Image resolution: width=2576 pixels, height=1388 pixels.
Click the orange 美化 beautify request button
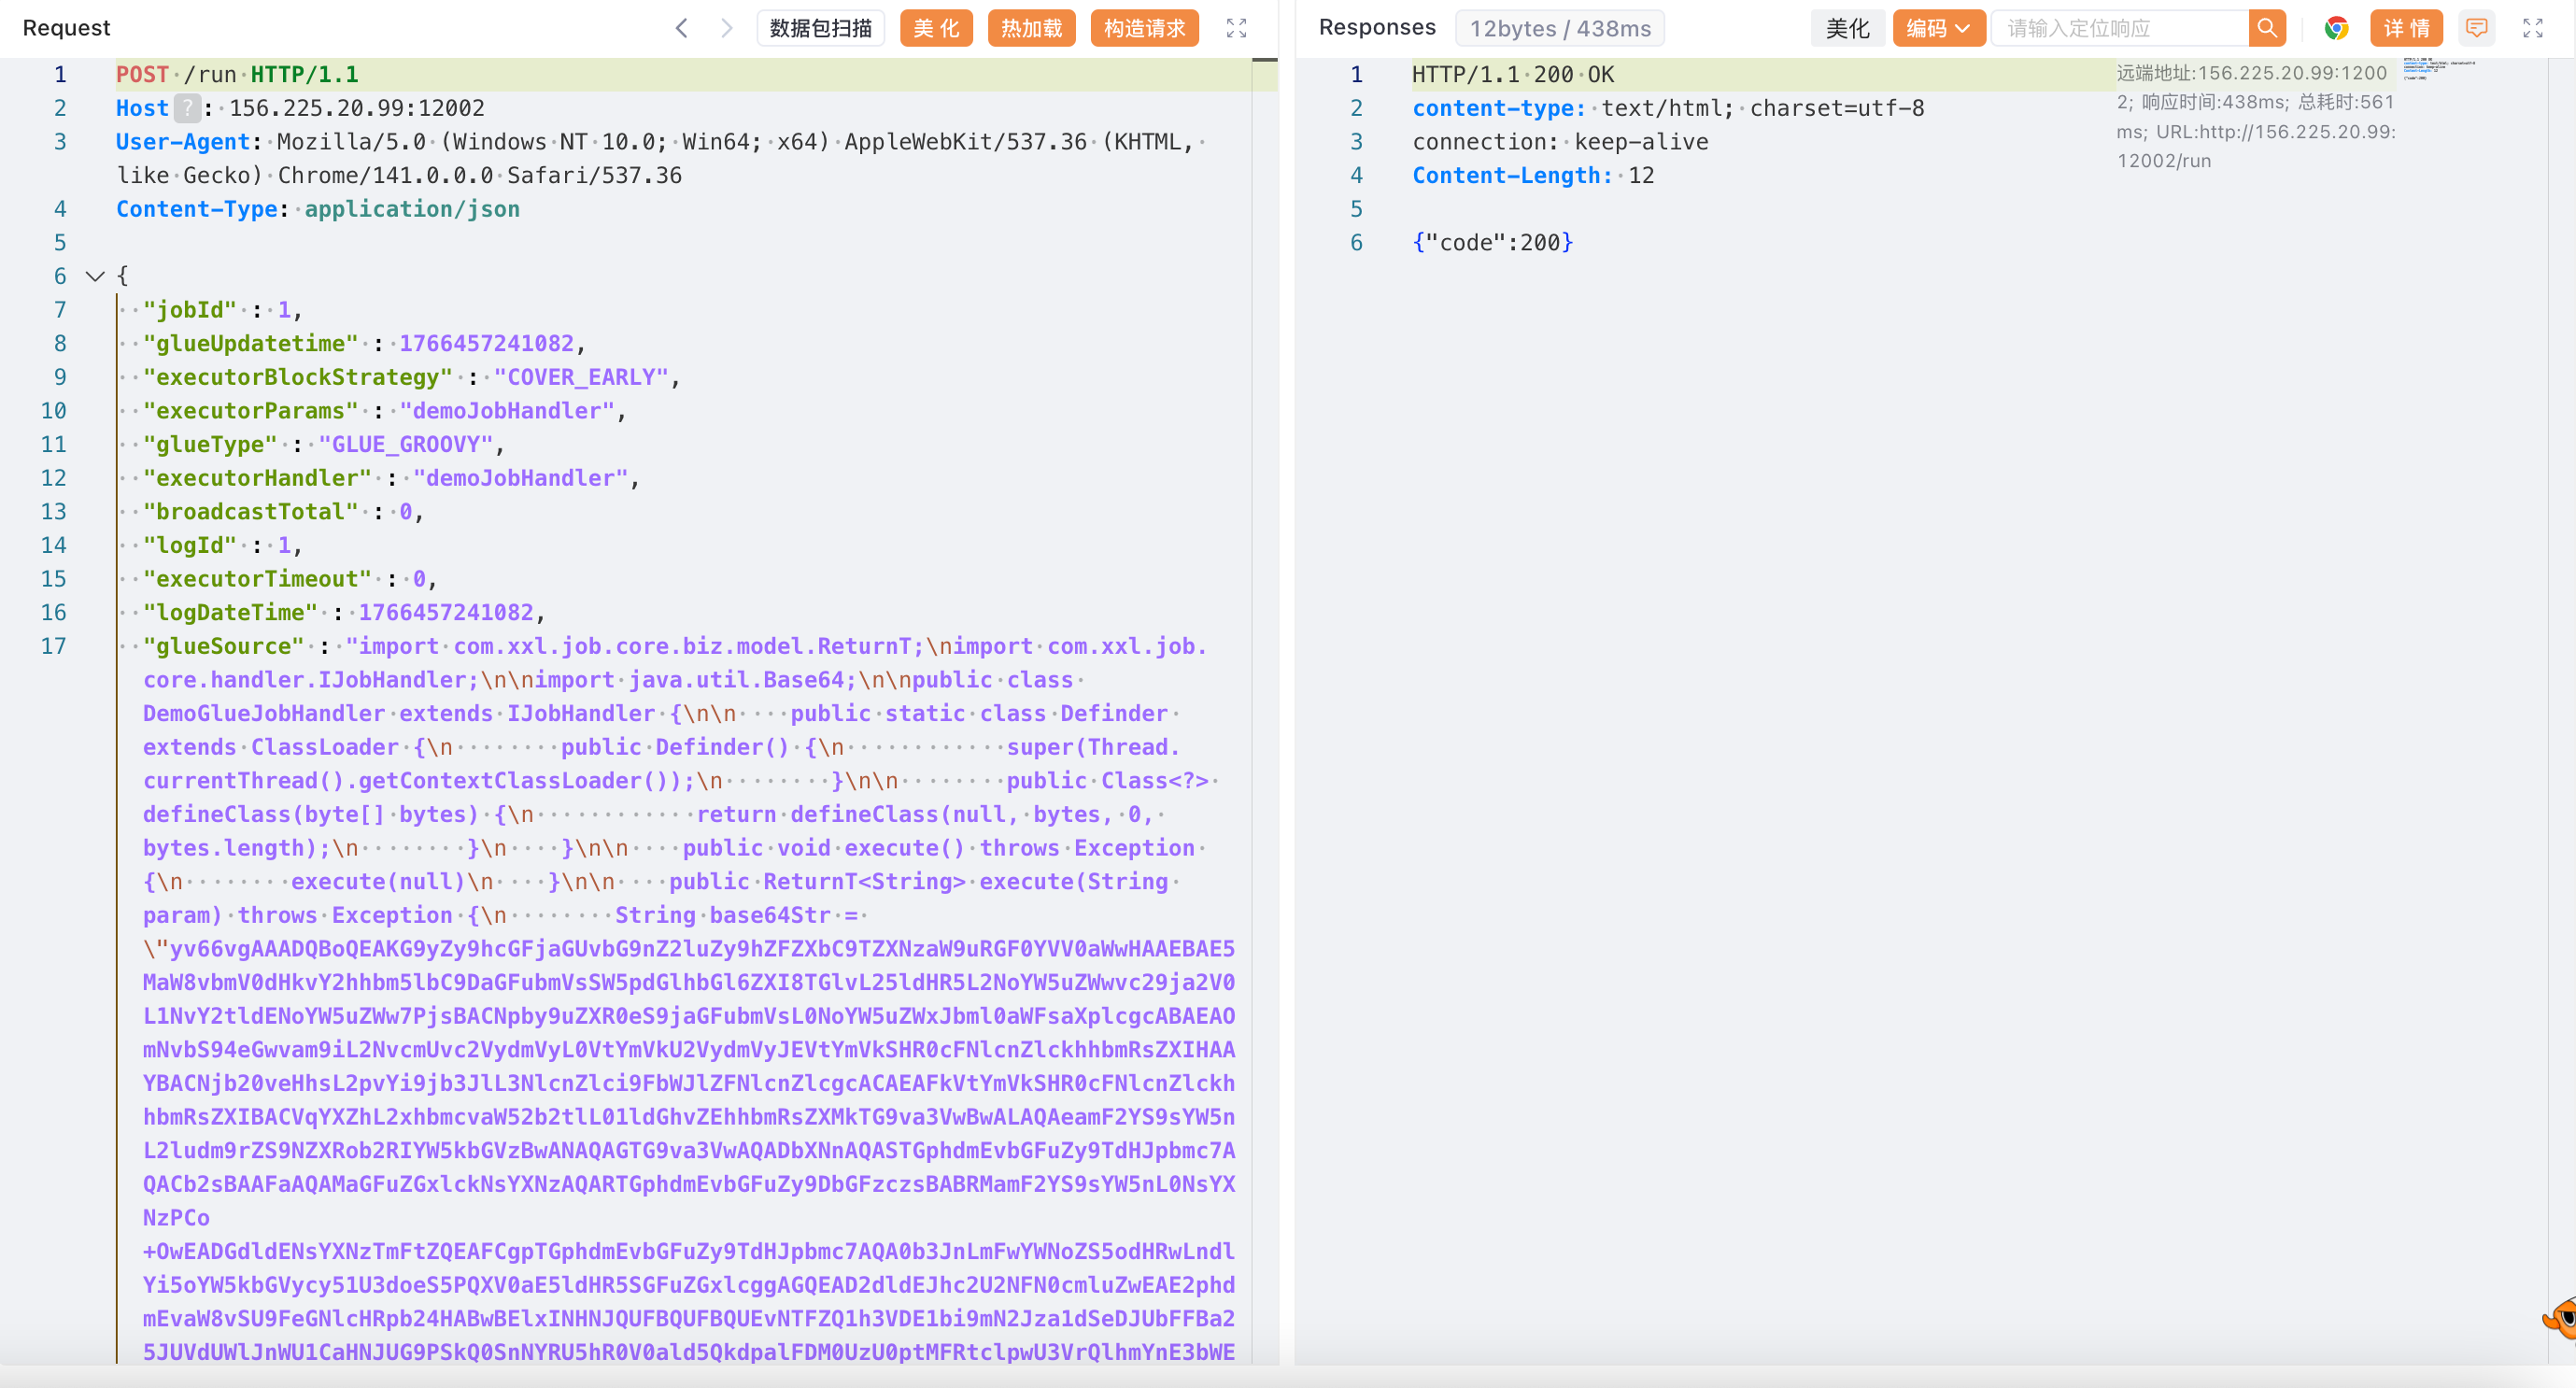[936, 28]
